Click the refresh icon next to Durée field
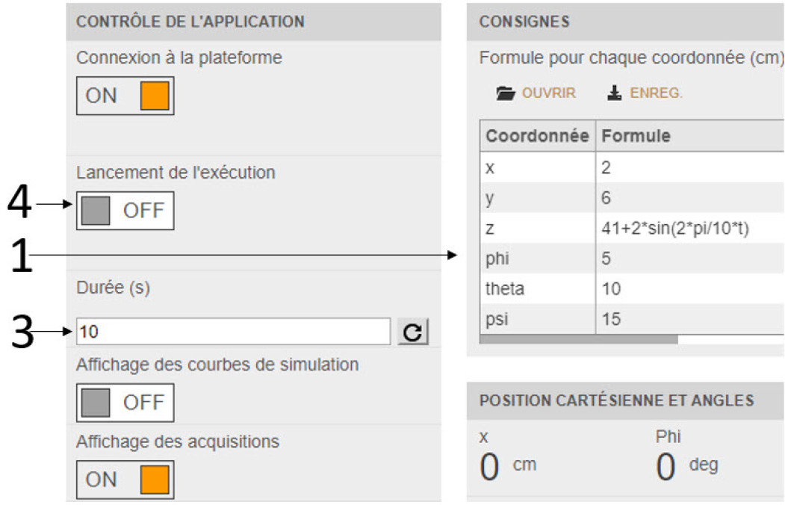 413,332
